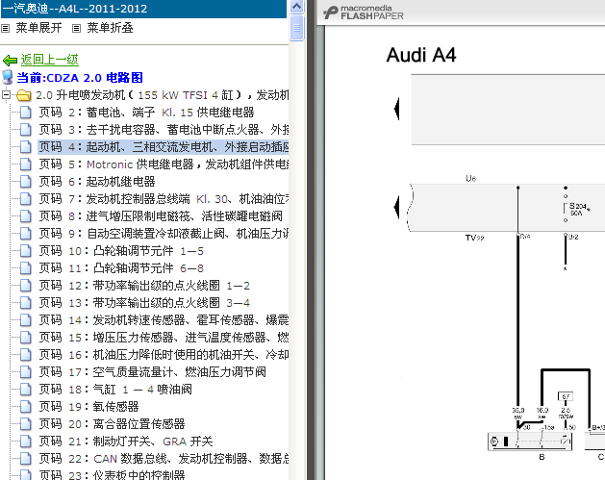Image resolution: width=605 pixels, height=480 pixels.
Task: Open 页码 8: 进气增压限制电磁筏
Action: [161, 216]
